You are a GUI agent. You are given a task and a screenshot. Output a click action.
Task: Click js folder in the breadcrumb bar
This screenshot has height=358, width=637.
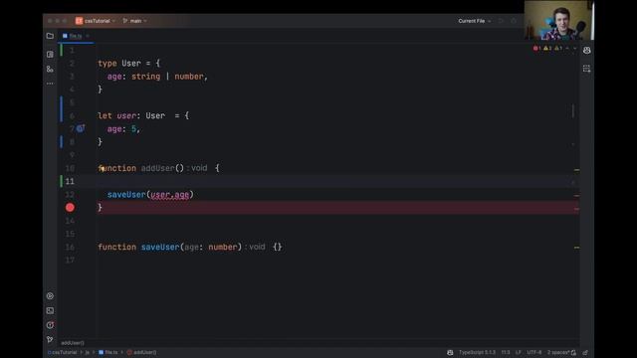click(87, 352)
